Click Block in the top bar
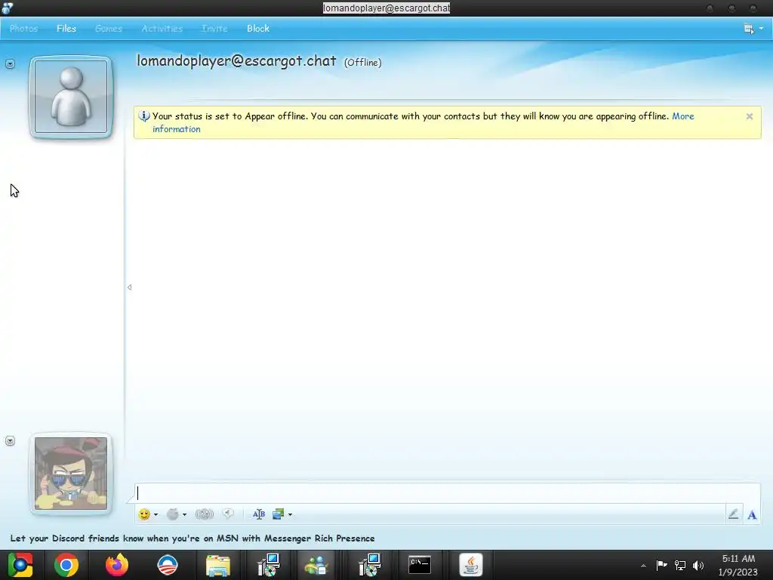 coord(258,29)
